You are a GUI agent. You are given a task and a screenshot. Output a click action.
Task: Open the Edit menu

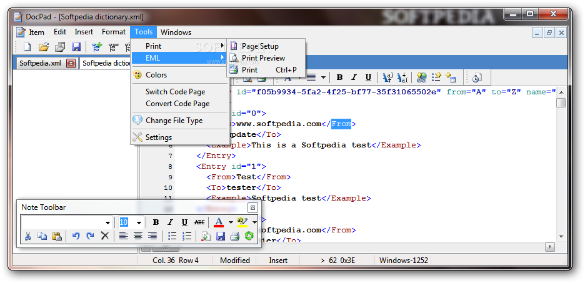click(x=60, y=32)
